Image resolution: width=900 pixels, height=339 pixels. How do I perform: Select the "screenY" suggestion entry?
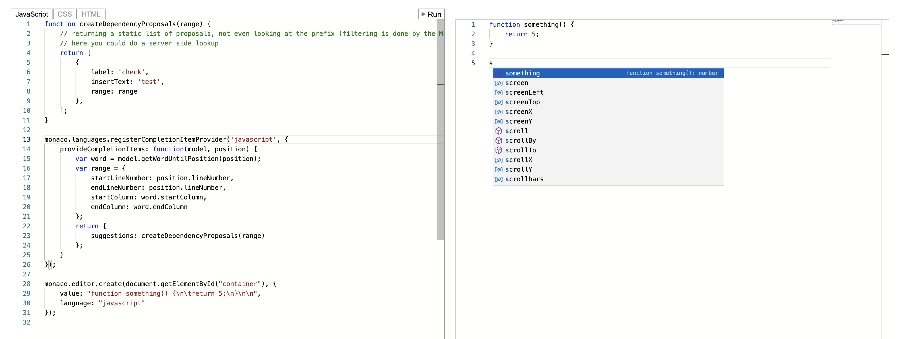(519, 121)
